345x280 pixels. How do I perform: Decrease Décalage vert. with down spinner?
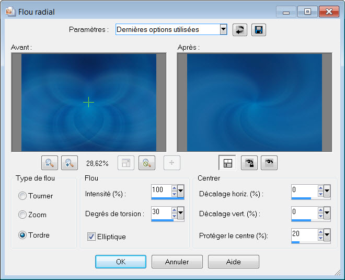click(320, 216)
